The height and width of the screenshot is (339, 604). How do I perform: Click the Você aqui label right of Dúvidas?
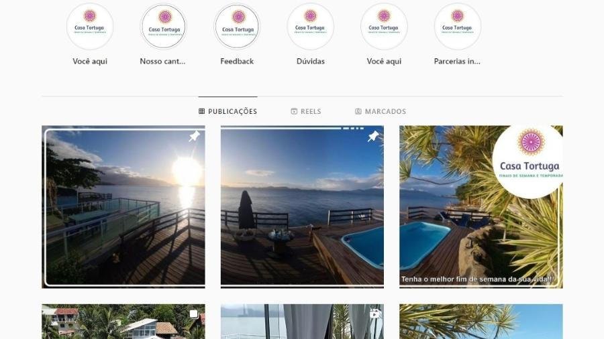tap(384, 62)
